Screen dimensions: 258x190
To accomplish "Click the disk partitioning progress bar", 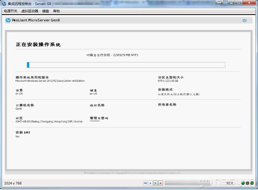I will pyautogui.click(x=126, y=65).
